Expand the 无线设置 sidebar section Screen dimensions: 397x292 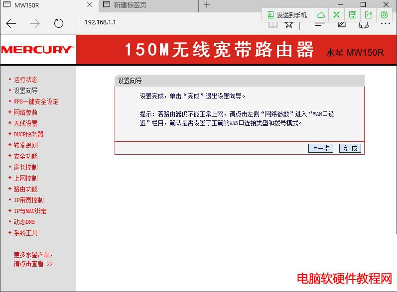(25, 123)
